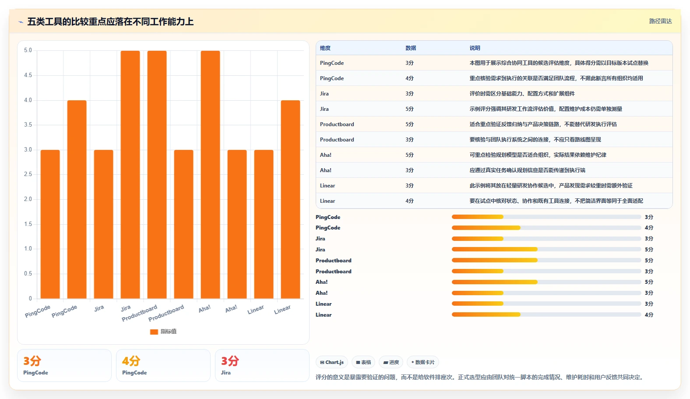The image size is (690, 399).
Task: Click the Linear bar with value 4.0
Action: click(x=291, y=199)
